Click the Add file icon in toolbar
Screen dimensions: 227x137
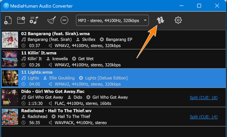pyautogui.click(x=8, y=20)
